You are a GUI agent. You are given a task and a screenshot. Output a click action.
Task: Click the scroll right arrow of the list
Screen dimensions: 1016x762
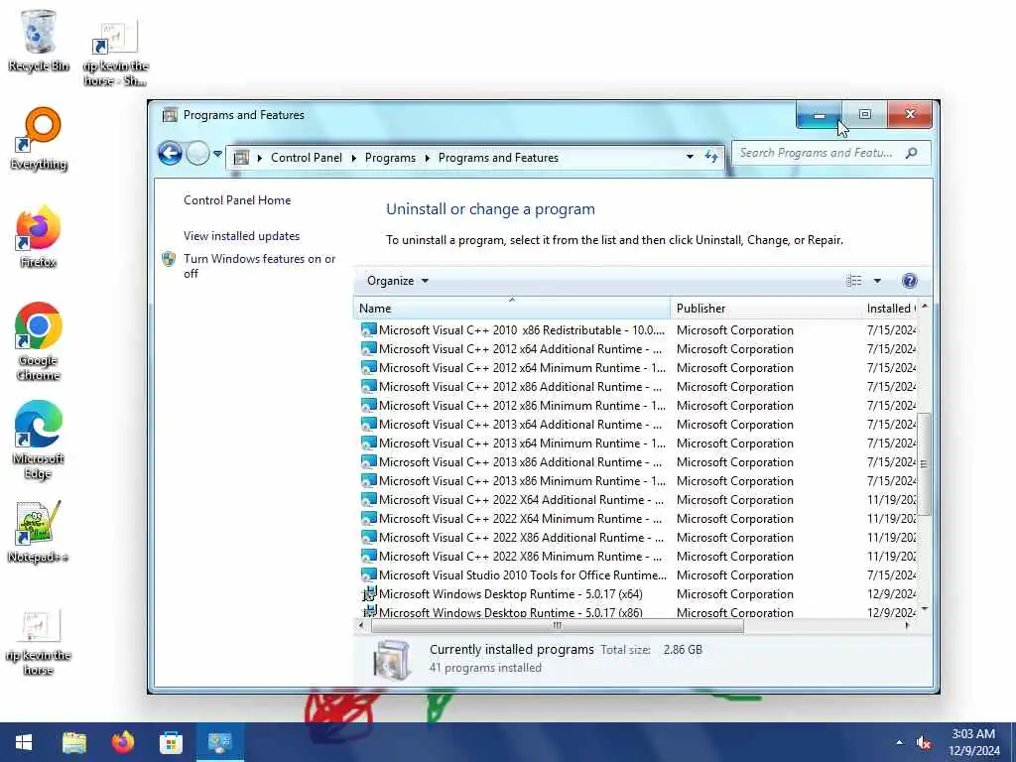(907, 625)
